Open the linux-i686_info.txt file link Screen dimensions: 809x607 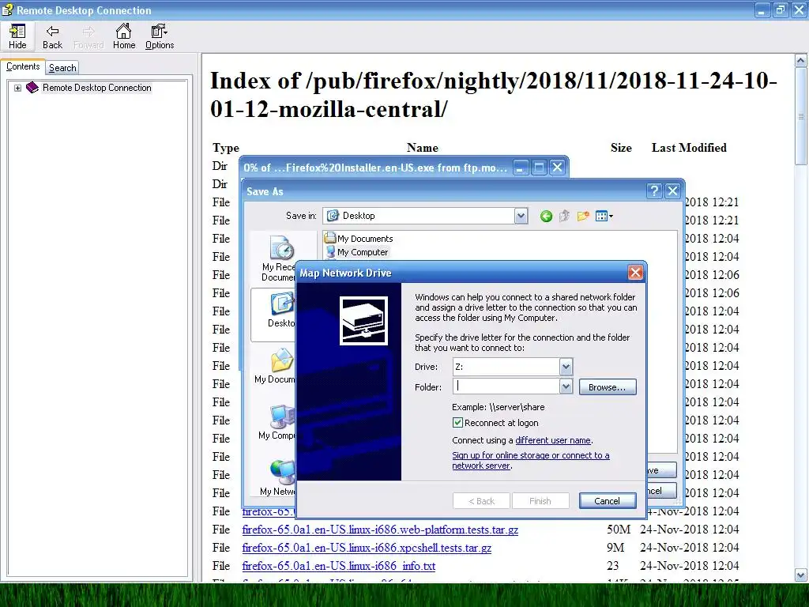point(339,566)
